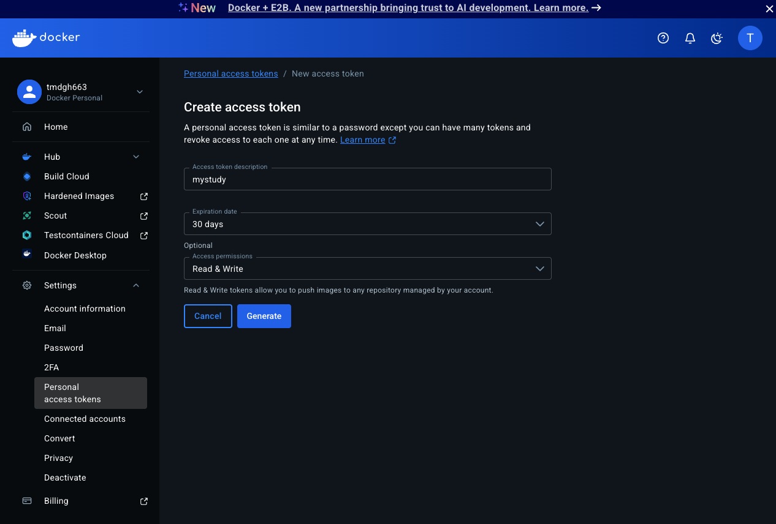Select Personal access tokens in sidebar
Viewport: 776px width, 524px height.
(x=91, y=393)
